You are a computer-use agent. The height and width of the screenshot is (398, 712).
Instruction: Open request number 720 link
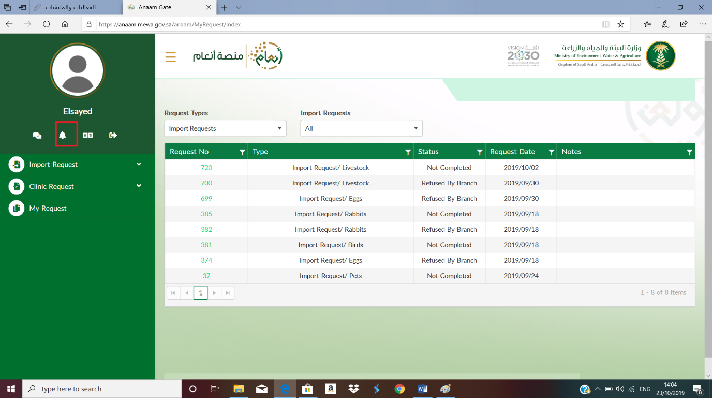point(206,168)
